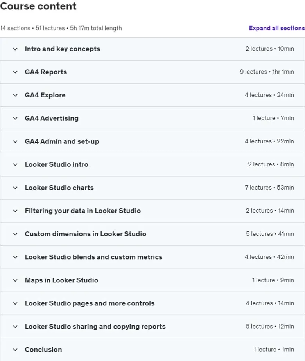This screenshot has width=305, height=361.
Task: Click 7 lectures 53min duration text
Action: pyautogui.click(x=269, y=188)
